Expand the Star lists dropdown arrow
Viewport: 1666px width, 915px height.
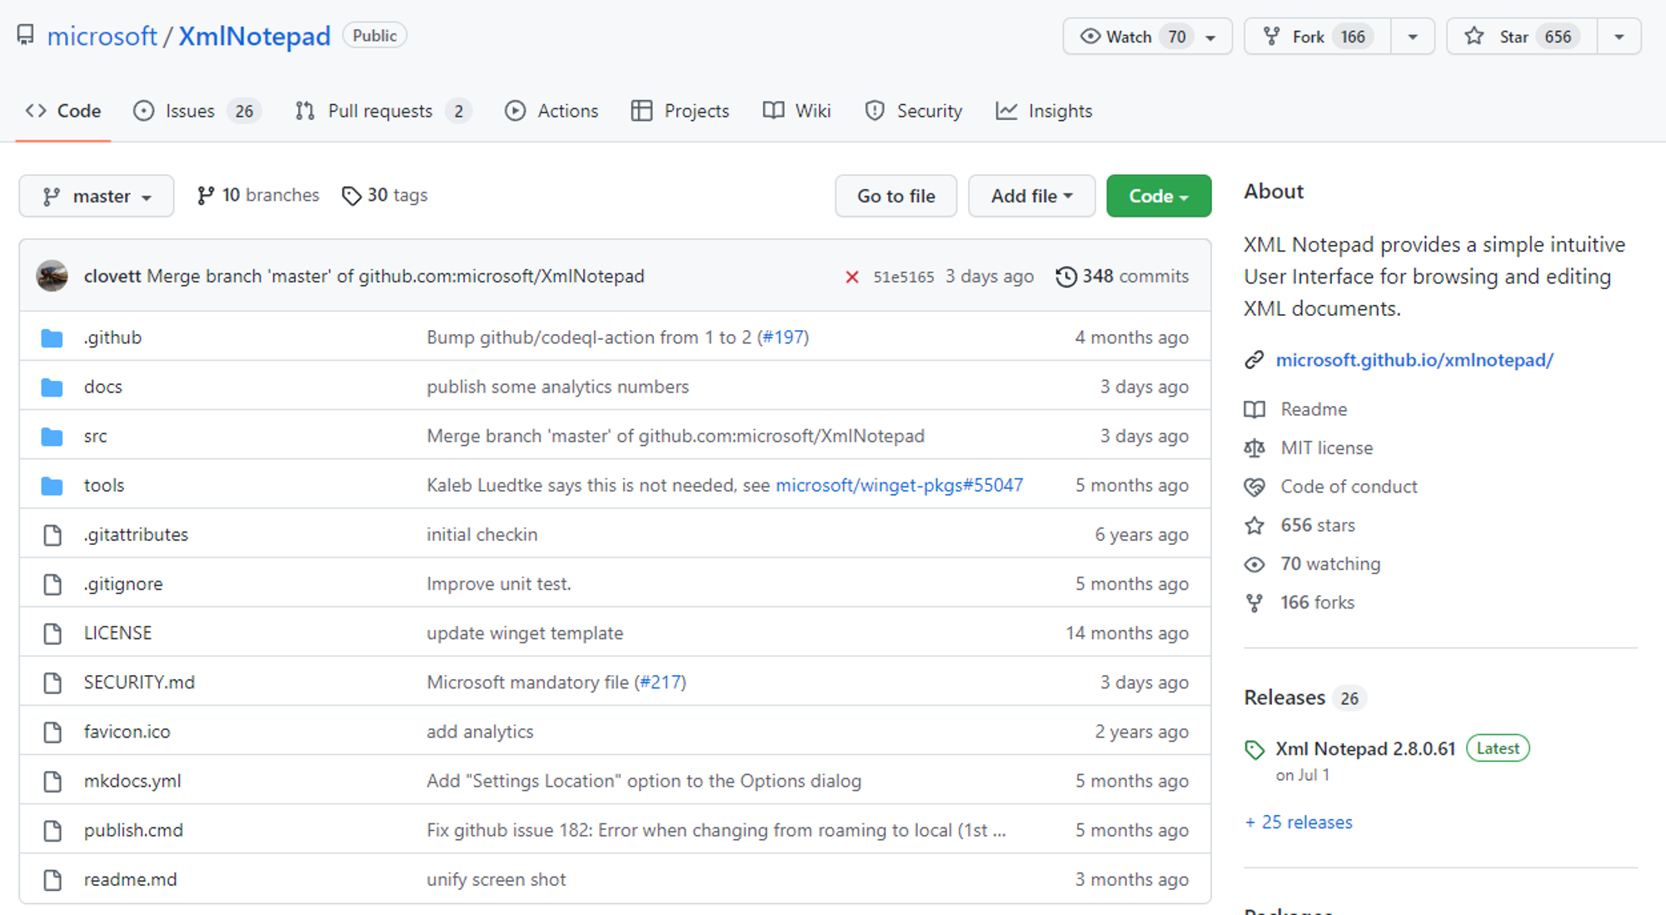pyautogui.click(x=1619, y=37)
